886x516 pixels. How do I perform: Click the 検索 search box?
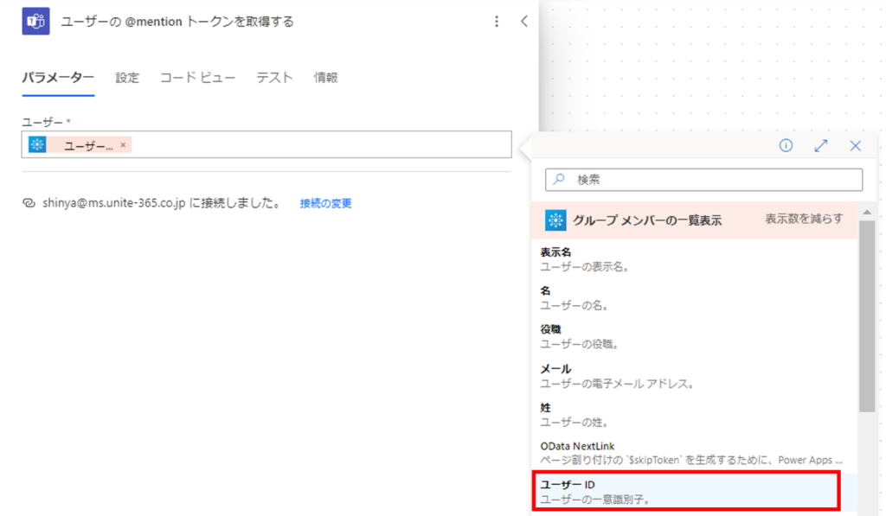tap(704, 180)
